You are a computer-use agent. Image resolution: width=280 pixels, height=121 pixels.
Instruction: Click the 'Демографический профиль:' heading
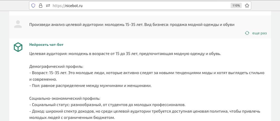pos(56,67)
